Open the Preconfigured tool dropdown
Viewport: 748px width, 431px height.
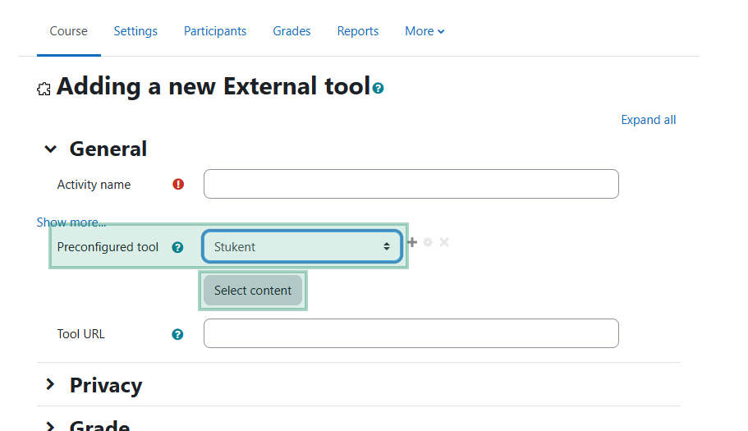pos(302,246)
